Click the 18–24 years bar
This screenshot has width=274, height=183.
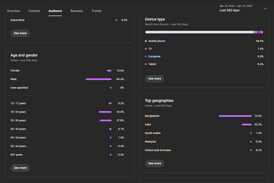(105, 112)
